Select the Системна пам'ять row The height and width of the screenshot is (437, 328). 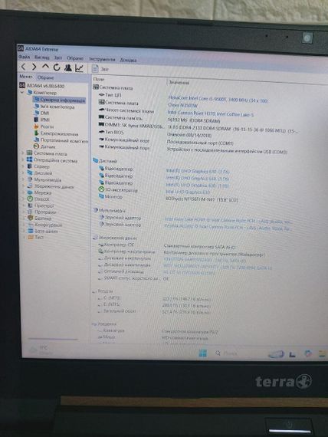pyautogui.click(x=120, y=117)
